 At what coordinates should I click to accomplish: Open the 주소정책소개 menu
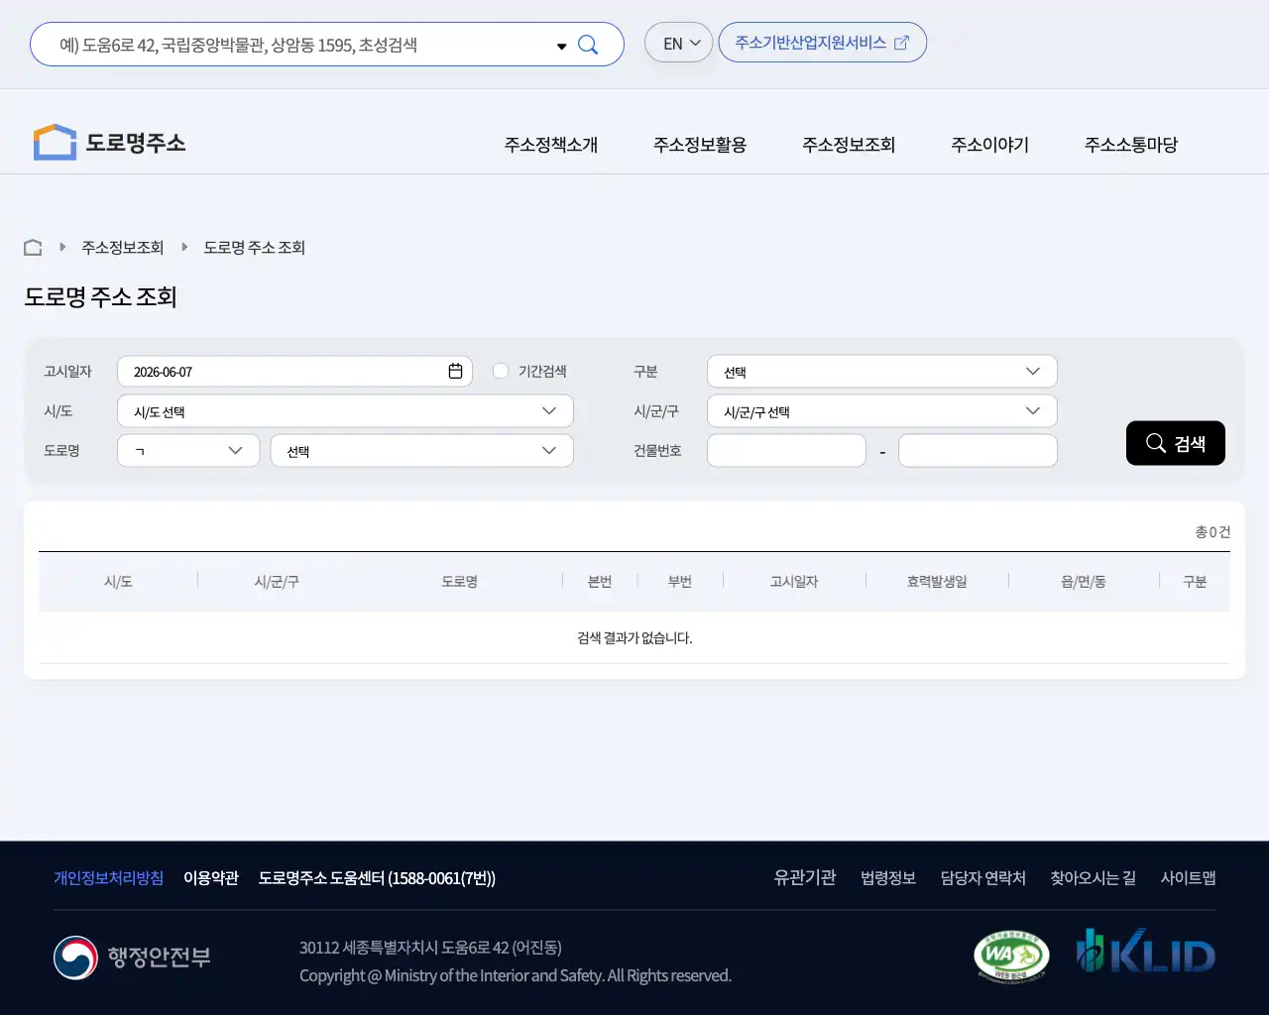pyautogui.click(x=551, y=145)
